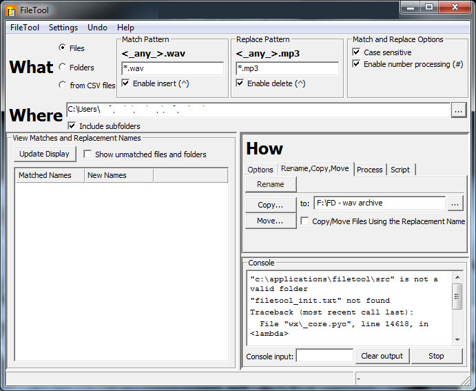476x391 pixels.
Task: Click the Matched Names column header
Action: point(50,175)
